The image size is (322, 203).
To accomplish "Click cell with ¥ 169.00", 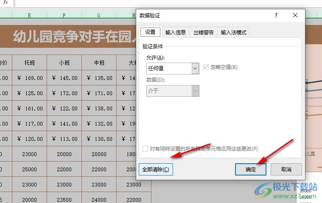I will click(30, 78).
